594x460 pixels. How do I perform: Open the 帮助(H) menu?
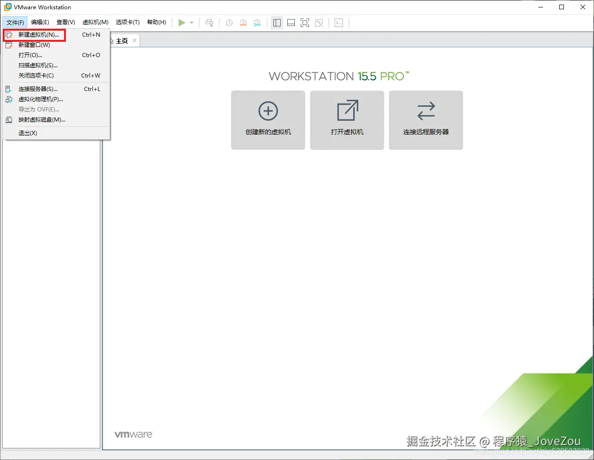point(156,21)
